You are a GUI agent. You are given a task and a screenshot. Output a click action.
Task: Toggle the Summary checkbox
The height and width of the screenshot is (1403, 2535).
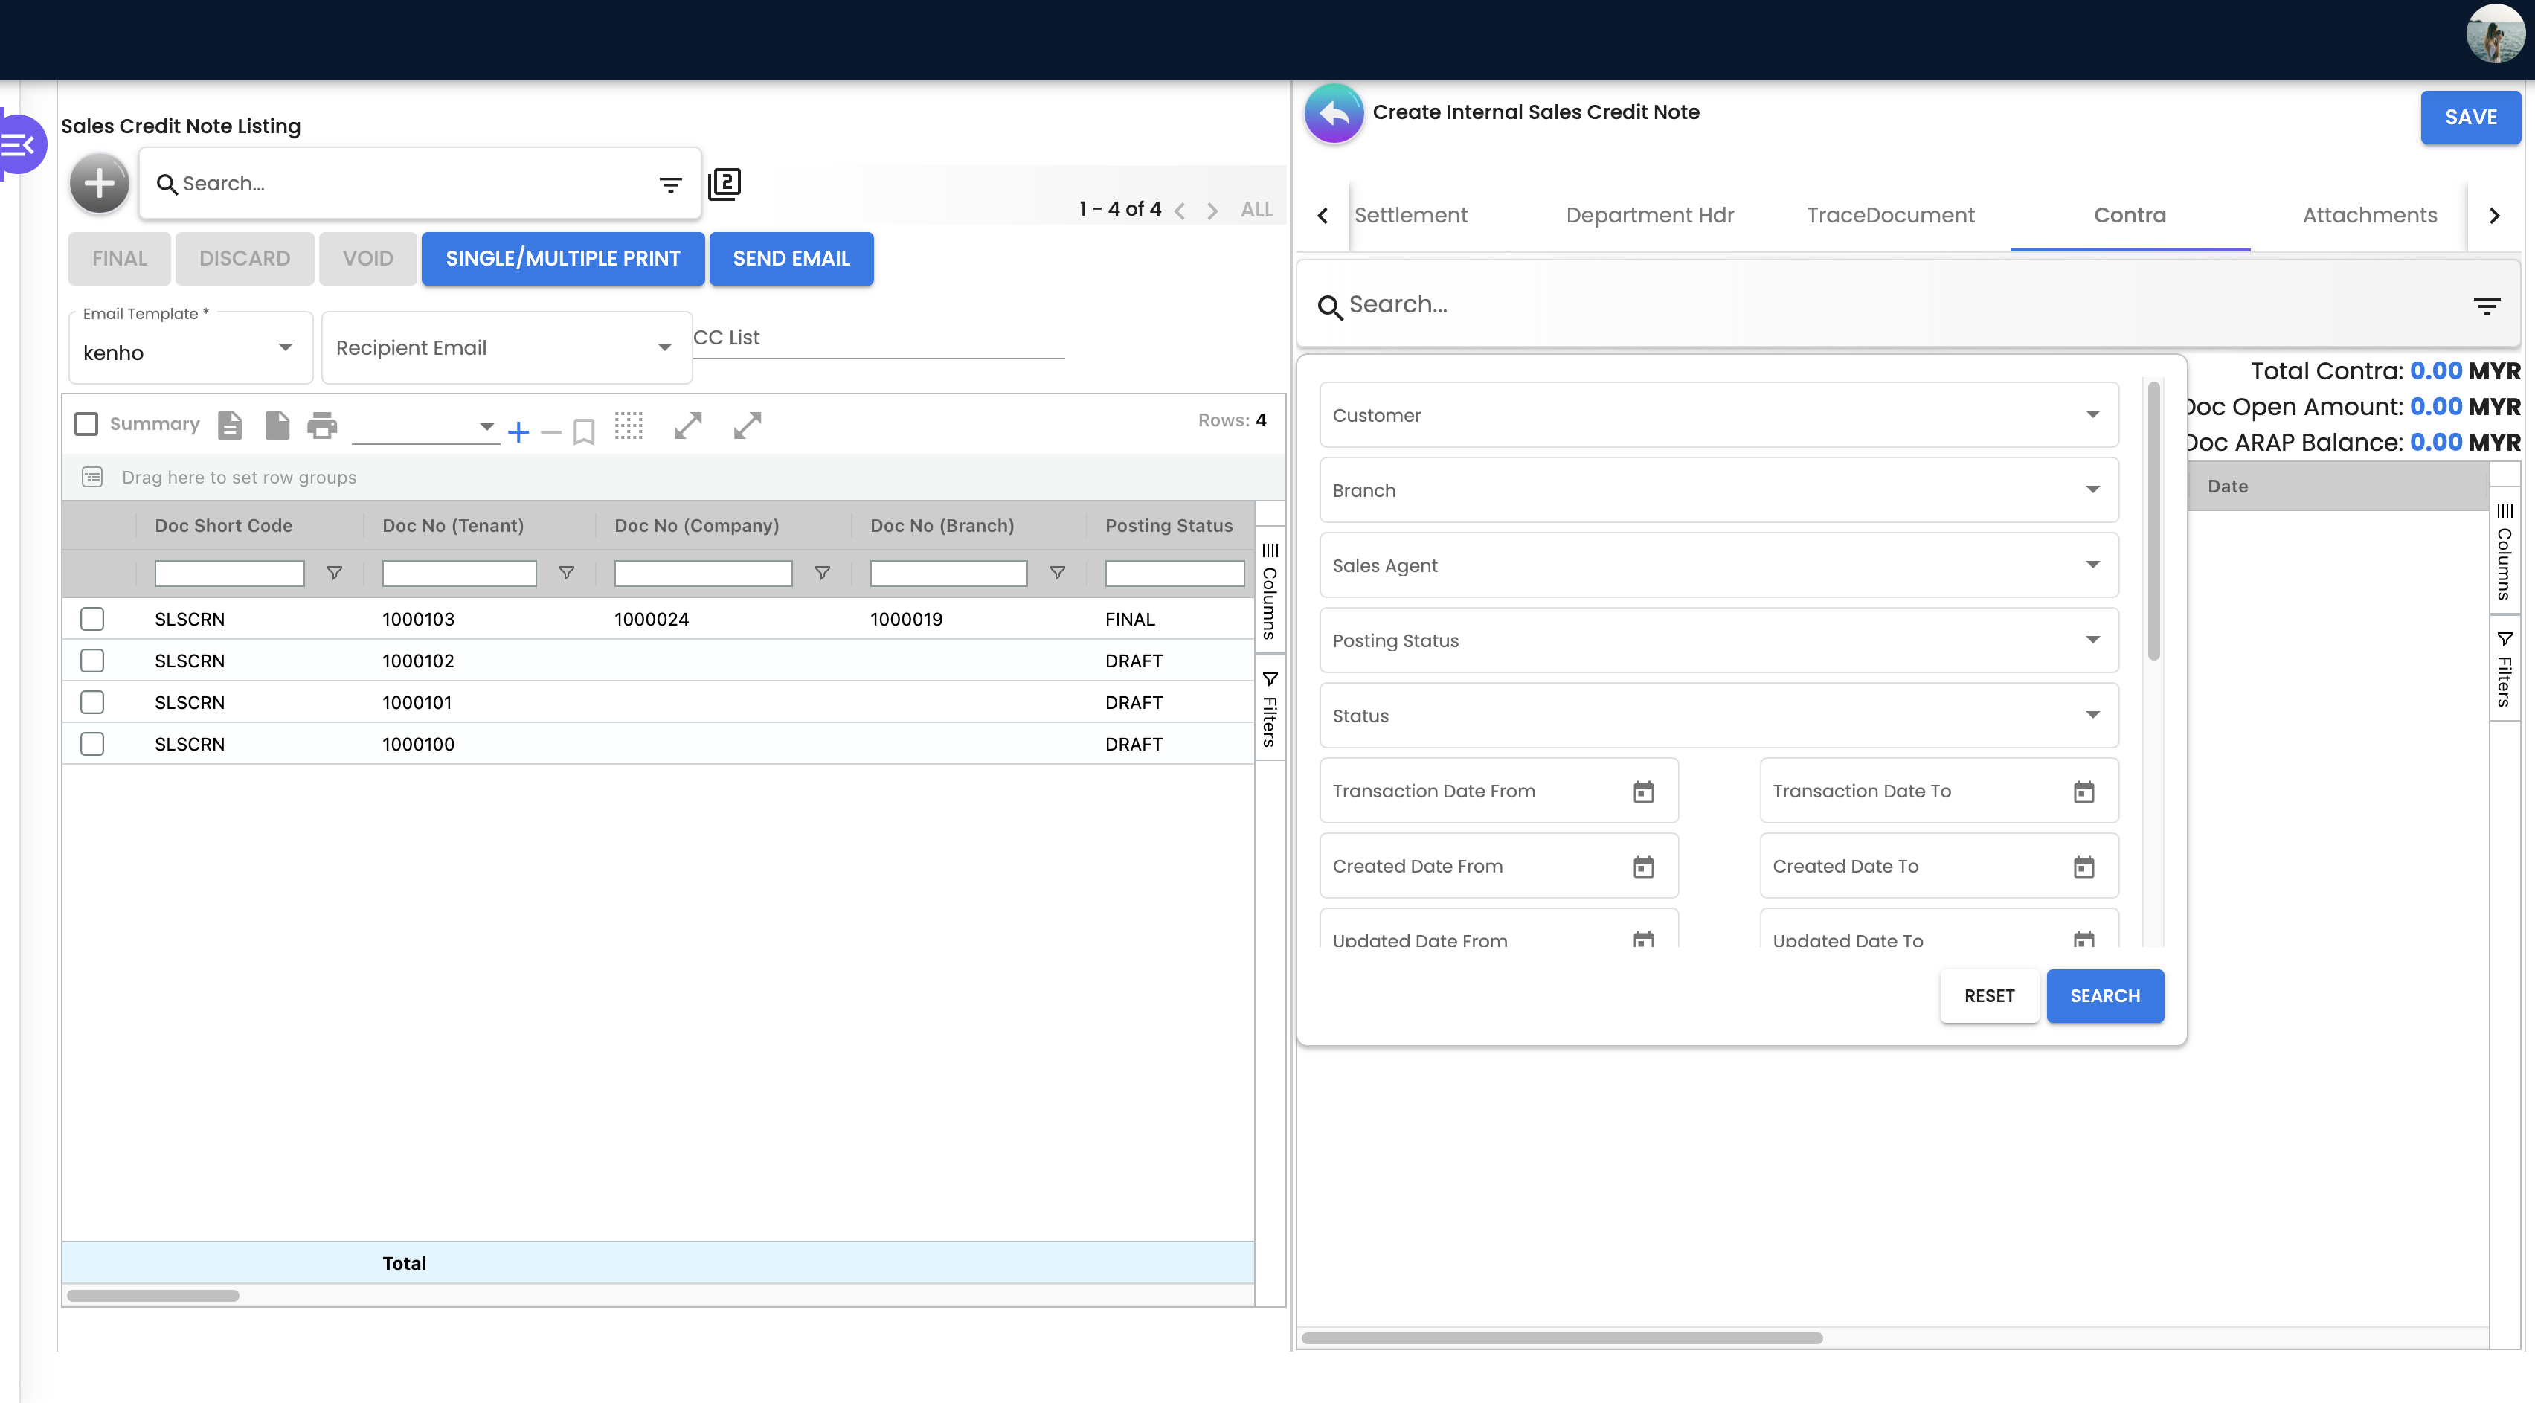pyautogui.click(x=86, y=424)
